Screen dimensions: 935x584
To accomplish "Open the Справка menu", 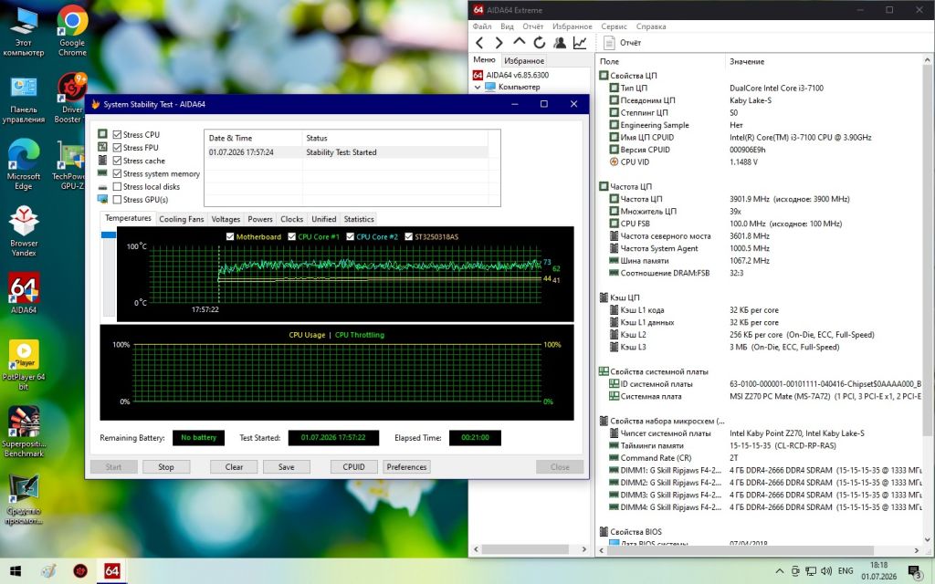I will pyautogui.click(x=650, y=26).
